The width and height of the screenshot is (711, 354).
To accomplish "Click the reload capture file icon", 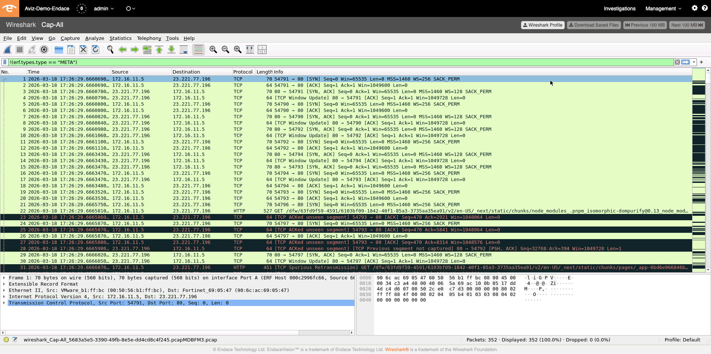I will (x=96, y=50).
